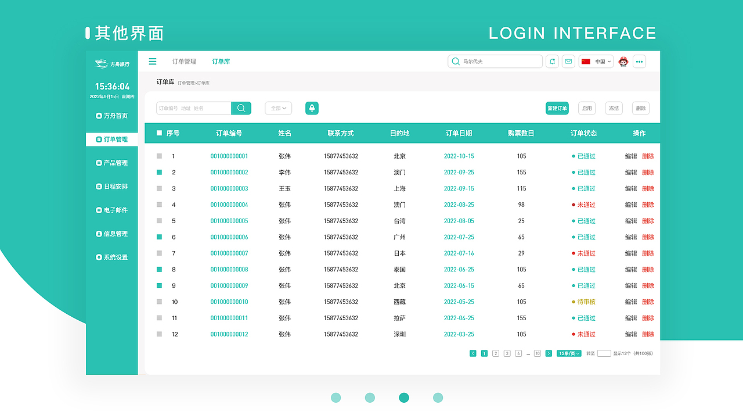743x419 pixels.
Task: Click the 订单编号 地址 姓名 search field
Action: pyautogui.click(x=194, y=108)
